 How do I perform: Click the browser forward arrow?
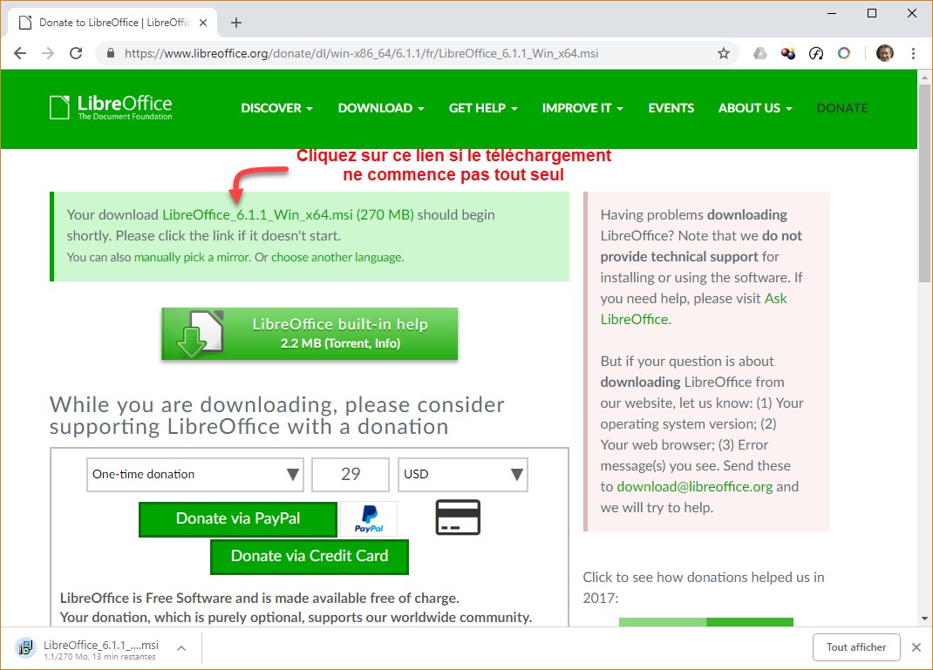click(x=48, y=53)
